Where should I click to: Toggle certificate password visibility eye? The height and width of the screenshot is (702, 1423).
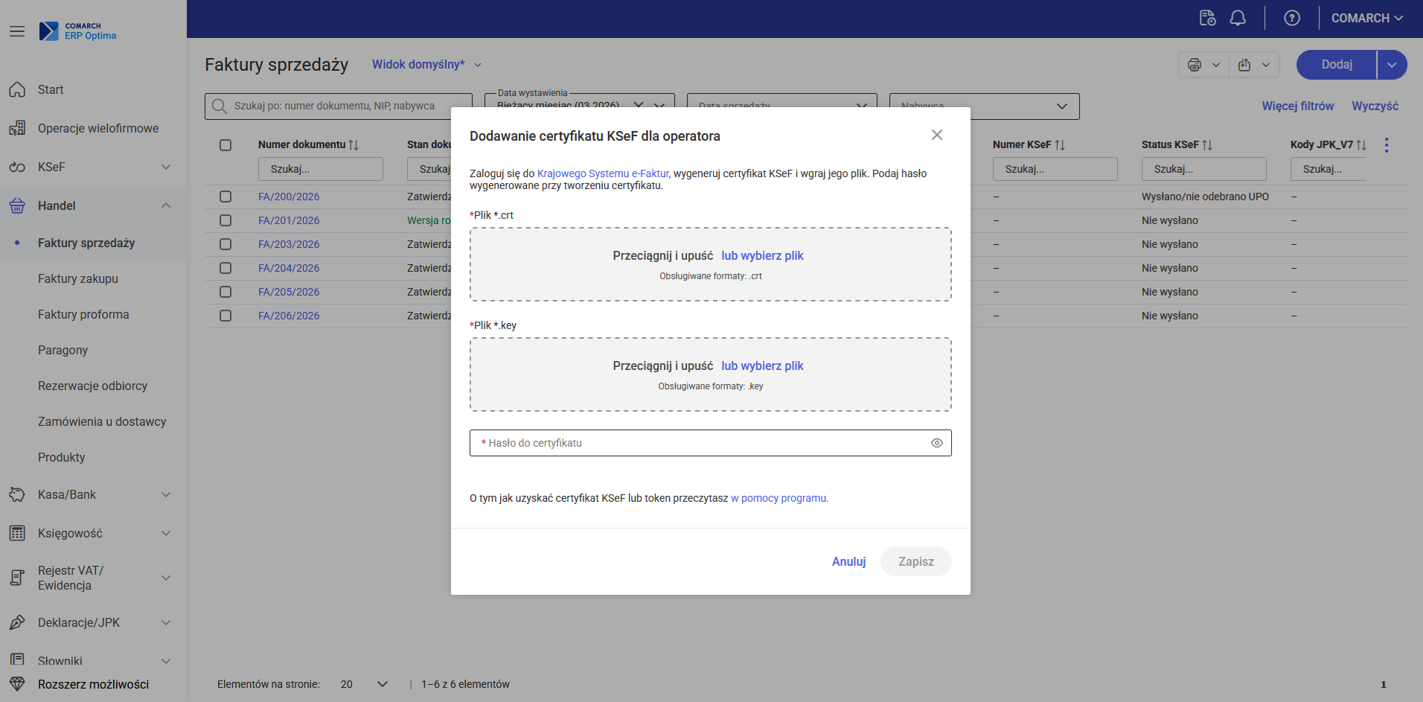pos(936,443)
